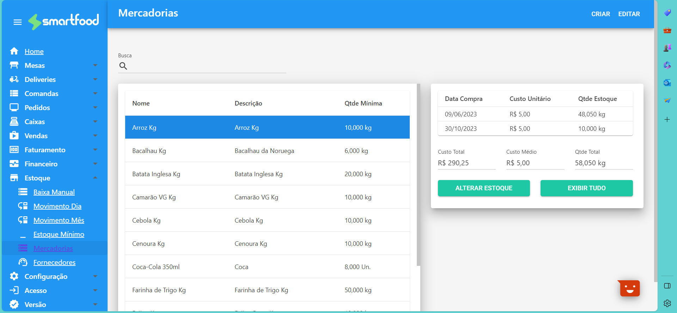This screenshot has height=313, width=677.
Task: Expand the Vendas dropdown arrow
Action: click(x=95, y=136)
